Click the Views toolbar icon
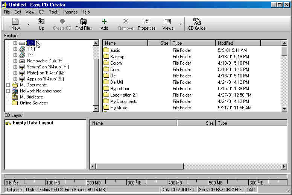Viewport: 292px width, 195px height. pos(167,24)
